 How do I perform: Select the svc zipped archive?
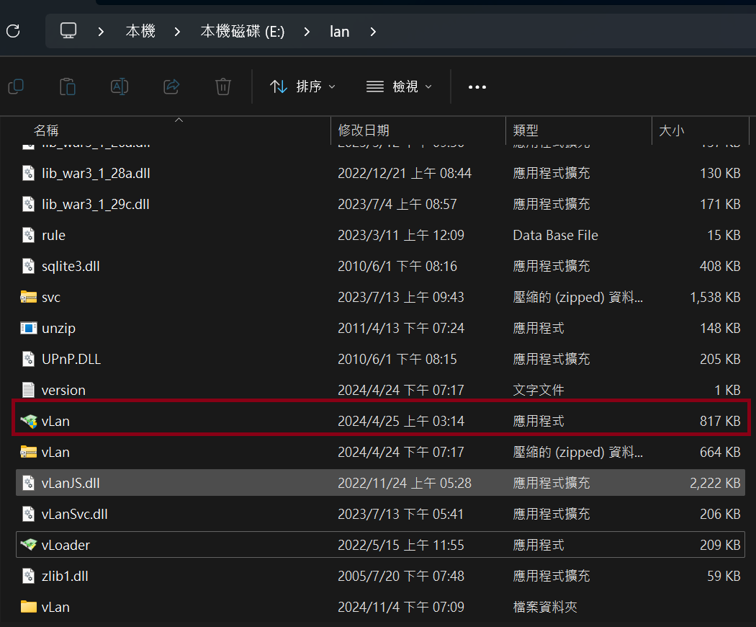tap(50, 297)
